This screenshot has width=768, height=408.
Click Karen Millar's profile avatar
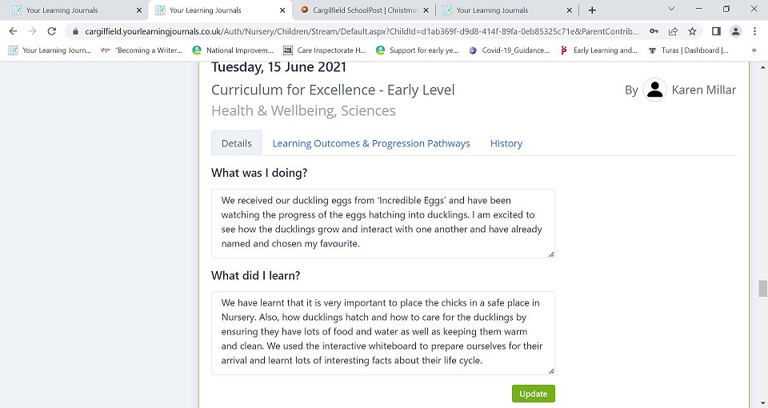pyautogui.click(x=654, y=90)
